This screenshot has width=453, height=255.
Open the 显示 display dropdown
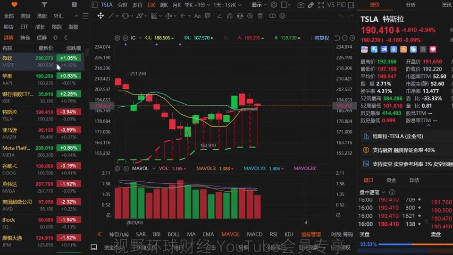(x=259, y=5)
